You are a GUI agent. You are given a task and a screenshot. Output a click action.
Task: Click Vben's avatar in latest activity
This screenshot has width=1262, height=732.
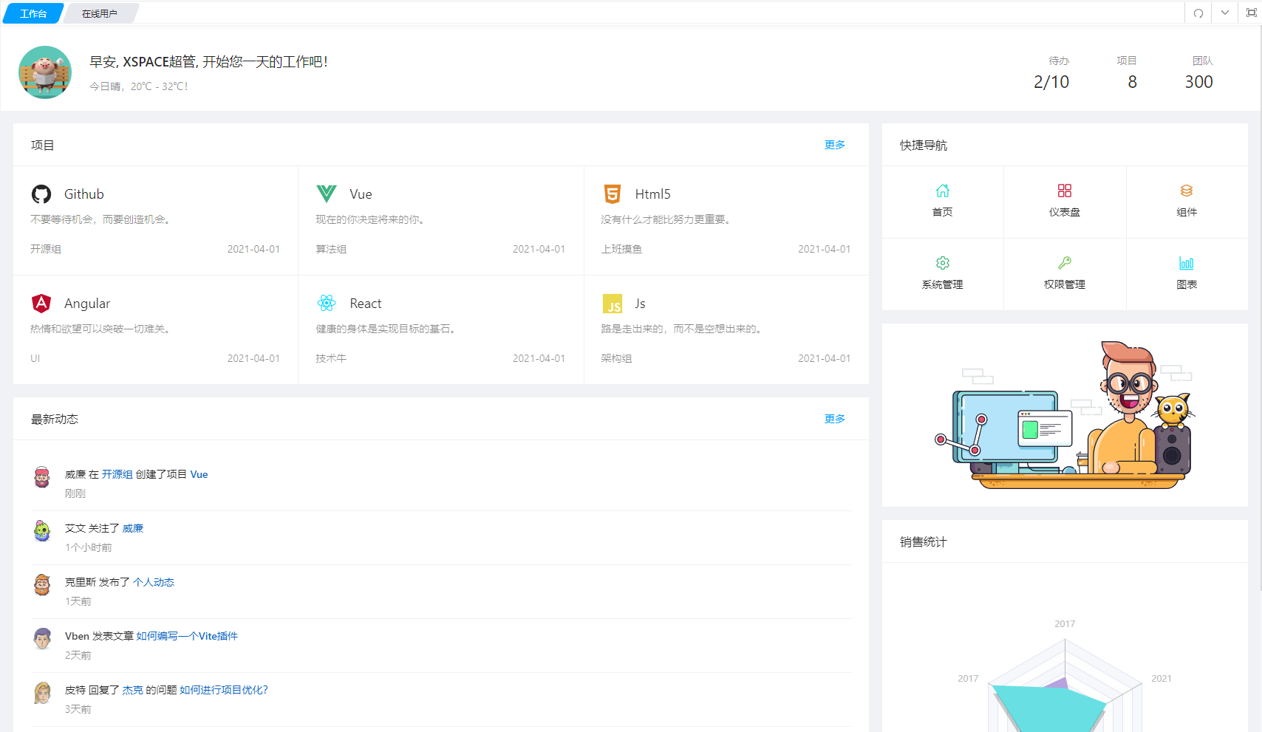[x=42, y=639]
